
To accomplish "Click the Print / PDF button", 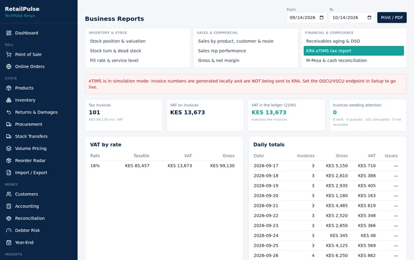I will 392,18.
